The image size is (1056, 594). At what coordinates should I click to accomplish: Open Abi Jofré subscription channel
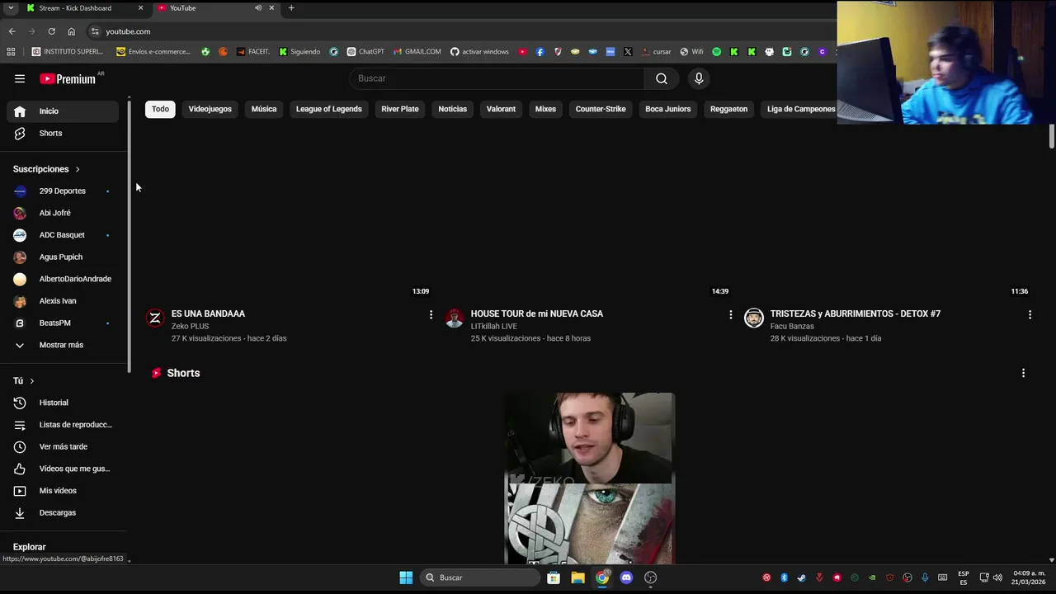63,213
